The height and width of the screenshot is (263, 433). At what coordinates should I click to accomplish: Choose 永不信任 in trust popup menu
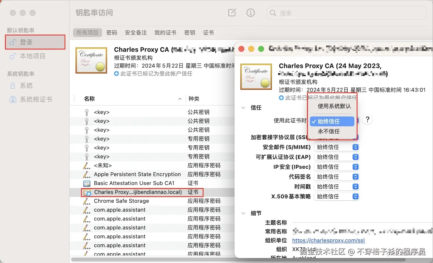(x=332, y=131)
